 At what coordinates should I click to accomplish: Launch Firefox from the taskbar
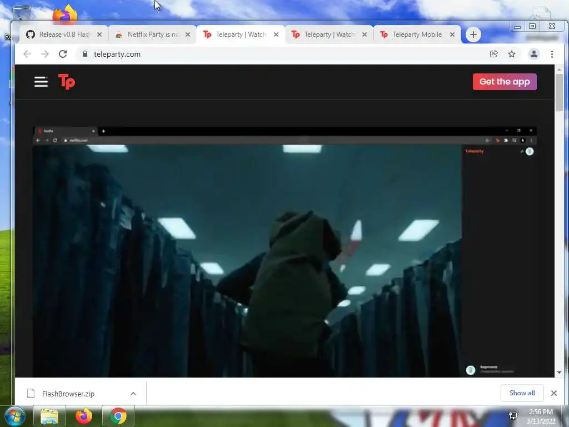click(83, 416)
